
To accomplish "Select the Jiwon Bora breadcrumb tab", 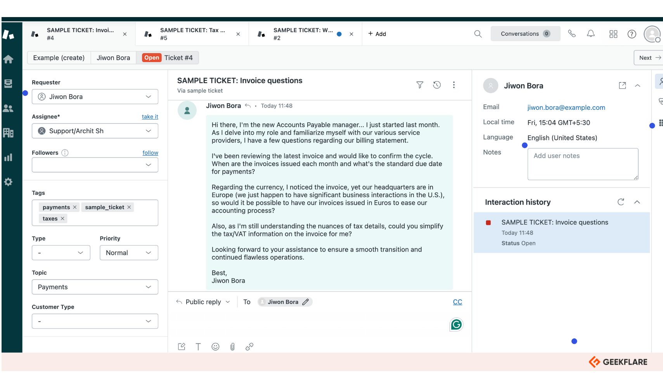I will (113, 58).
